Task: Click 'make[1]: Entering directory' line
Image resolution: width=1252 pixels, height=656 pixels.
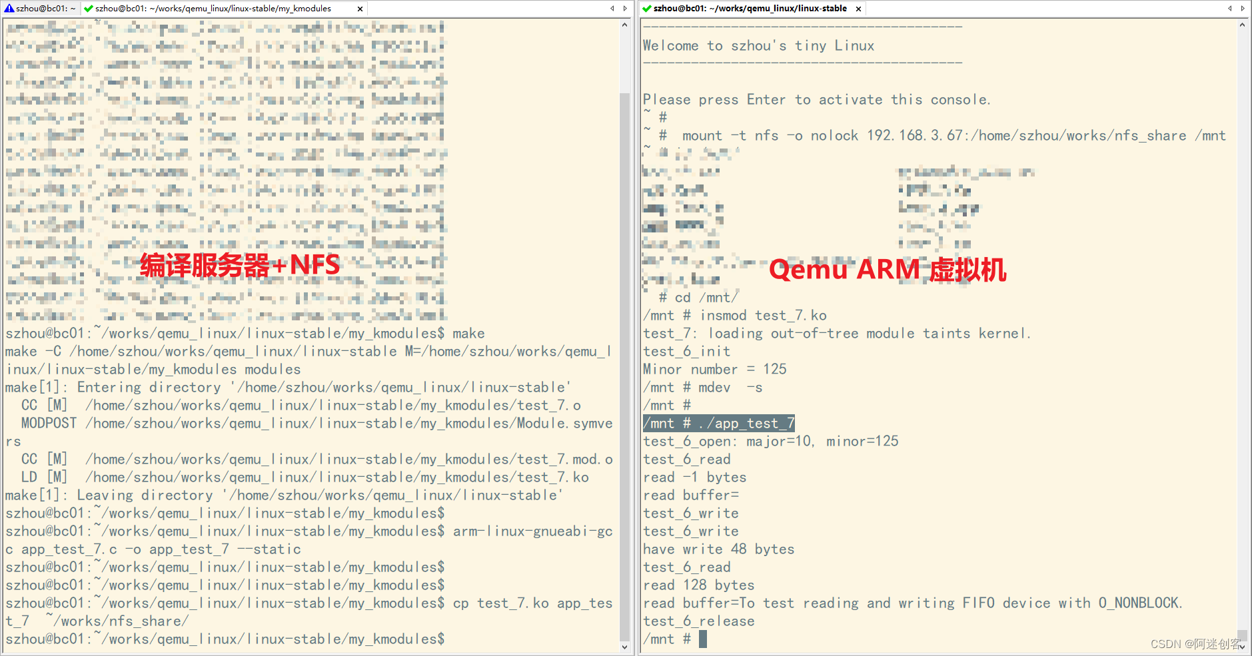Action: pos(288,387)
